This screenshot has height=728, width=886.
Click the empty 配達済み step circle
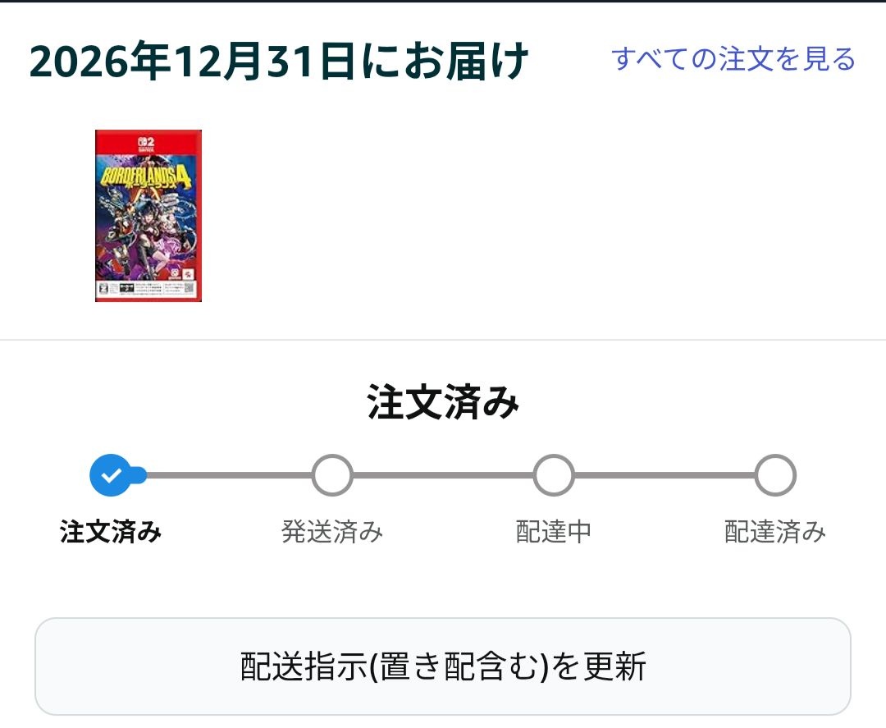click(775, 475)
